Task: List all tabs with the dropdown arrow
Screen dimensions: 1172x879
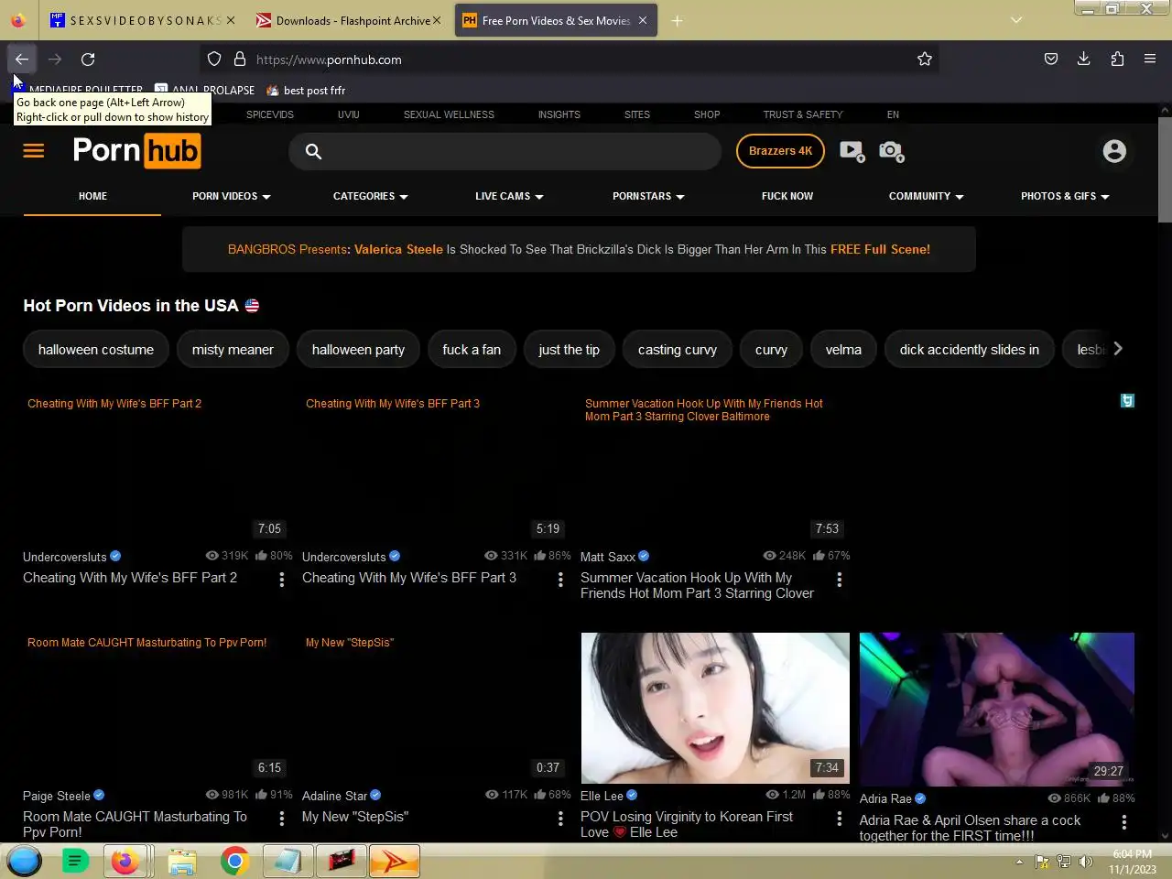Action: (x=1015, y=20)
